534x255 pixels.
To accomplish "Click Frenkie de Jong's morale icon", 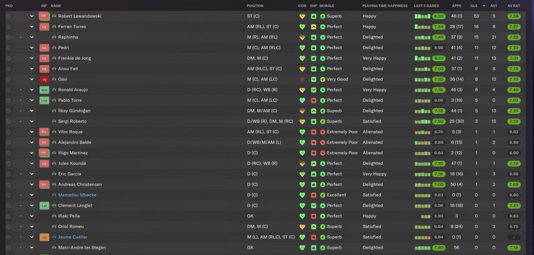I will (322, 58).
